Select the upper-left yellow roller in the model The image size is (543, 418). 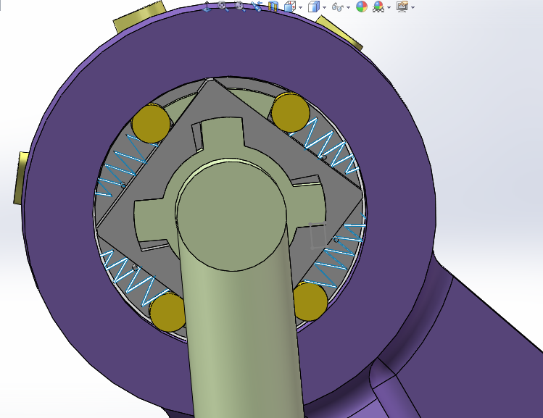[x=151, y=124]
